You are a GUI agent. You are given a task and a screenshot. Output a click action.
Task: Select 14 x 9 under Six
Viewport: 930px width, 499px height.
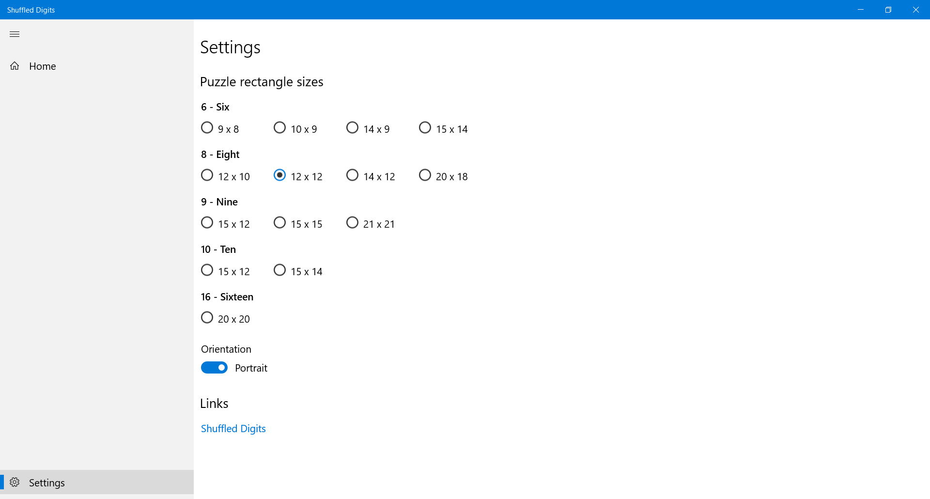(353, 128)
